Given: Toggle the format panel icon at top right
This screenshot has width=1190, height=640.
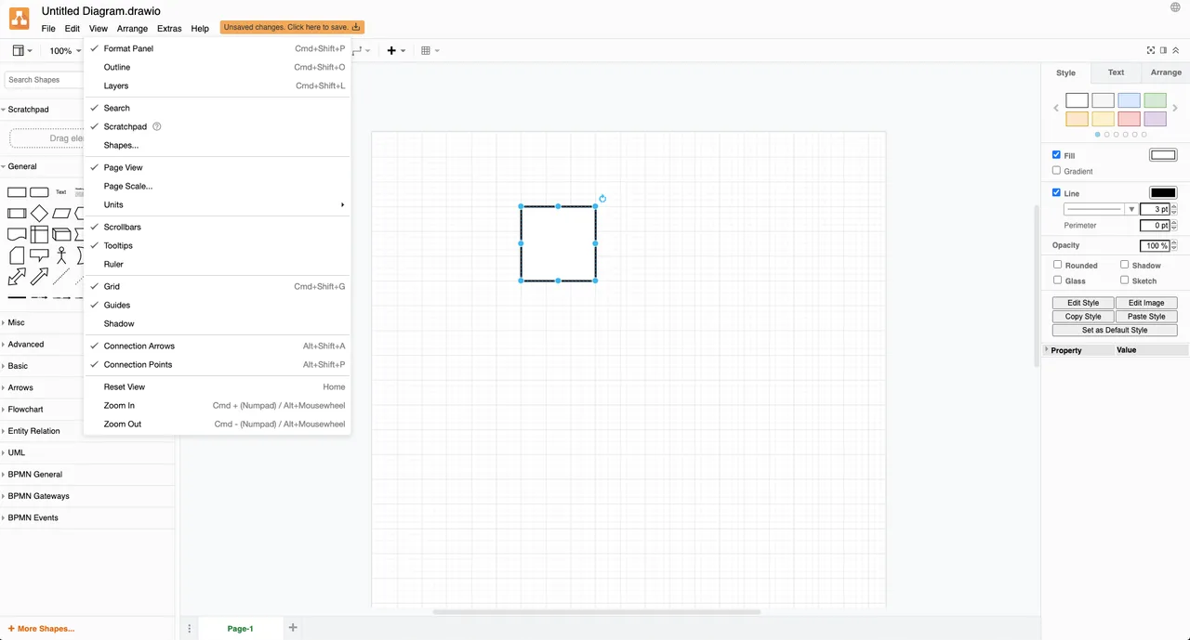Looking at the screenshot, I should point(1163,50).
